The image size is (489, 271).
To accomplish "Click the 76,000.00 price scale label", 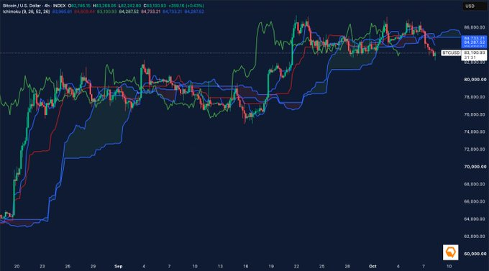I will pos(475,114).
